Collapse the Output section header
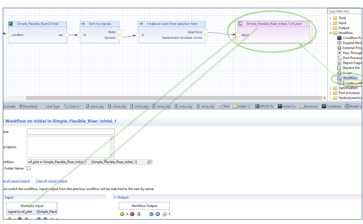The width and height of the screenshot is (363, 224). point(115,198)
